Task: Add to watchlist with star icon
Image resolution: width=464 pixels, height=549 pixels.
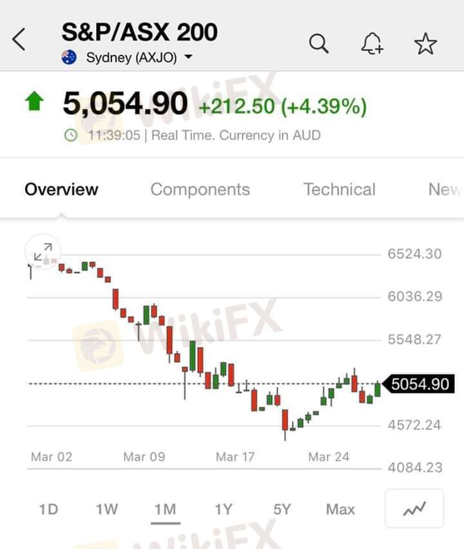Action: 425,43
